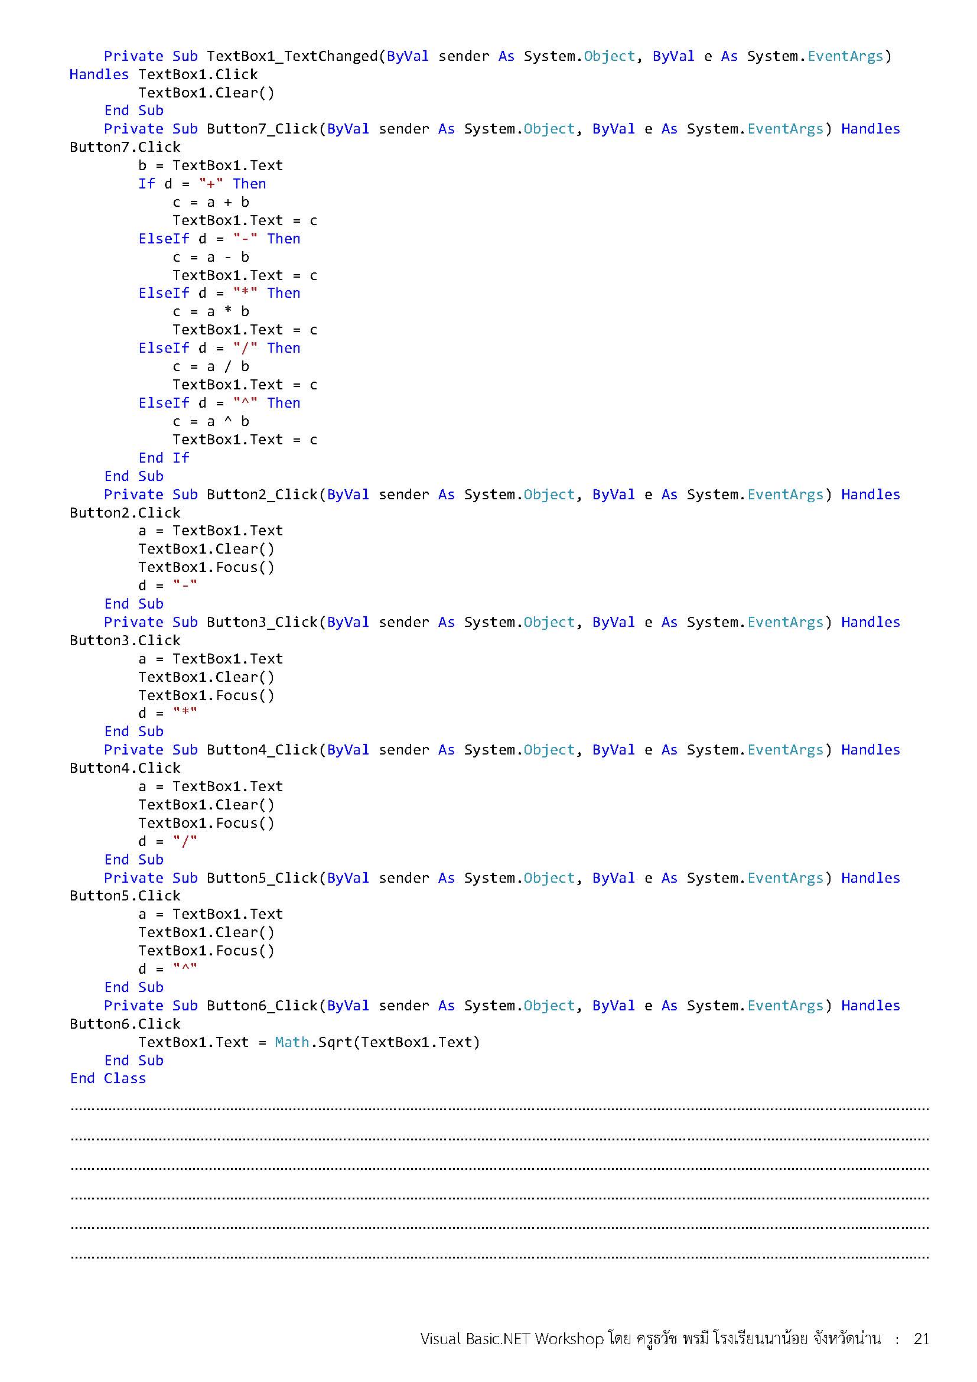The image size is (977, 1382).
Task: Click the Handles TextBox1.Click line
Action: pos(163,74)
